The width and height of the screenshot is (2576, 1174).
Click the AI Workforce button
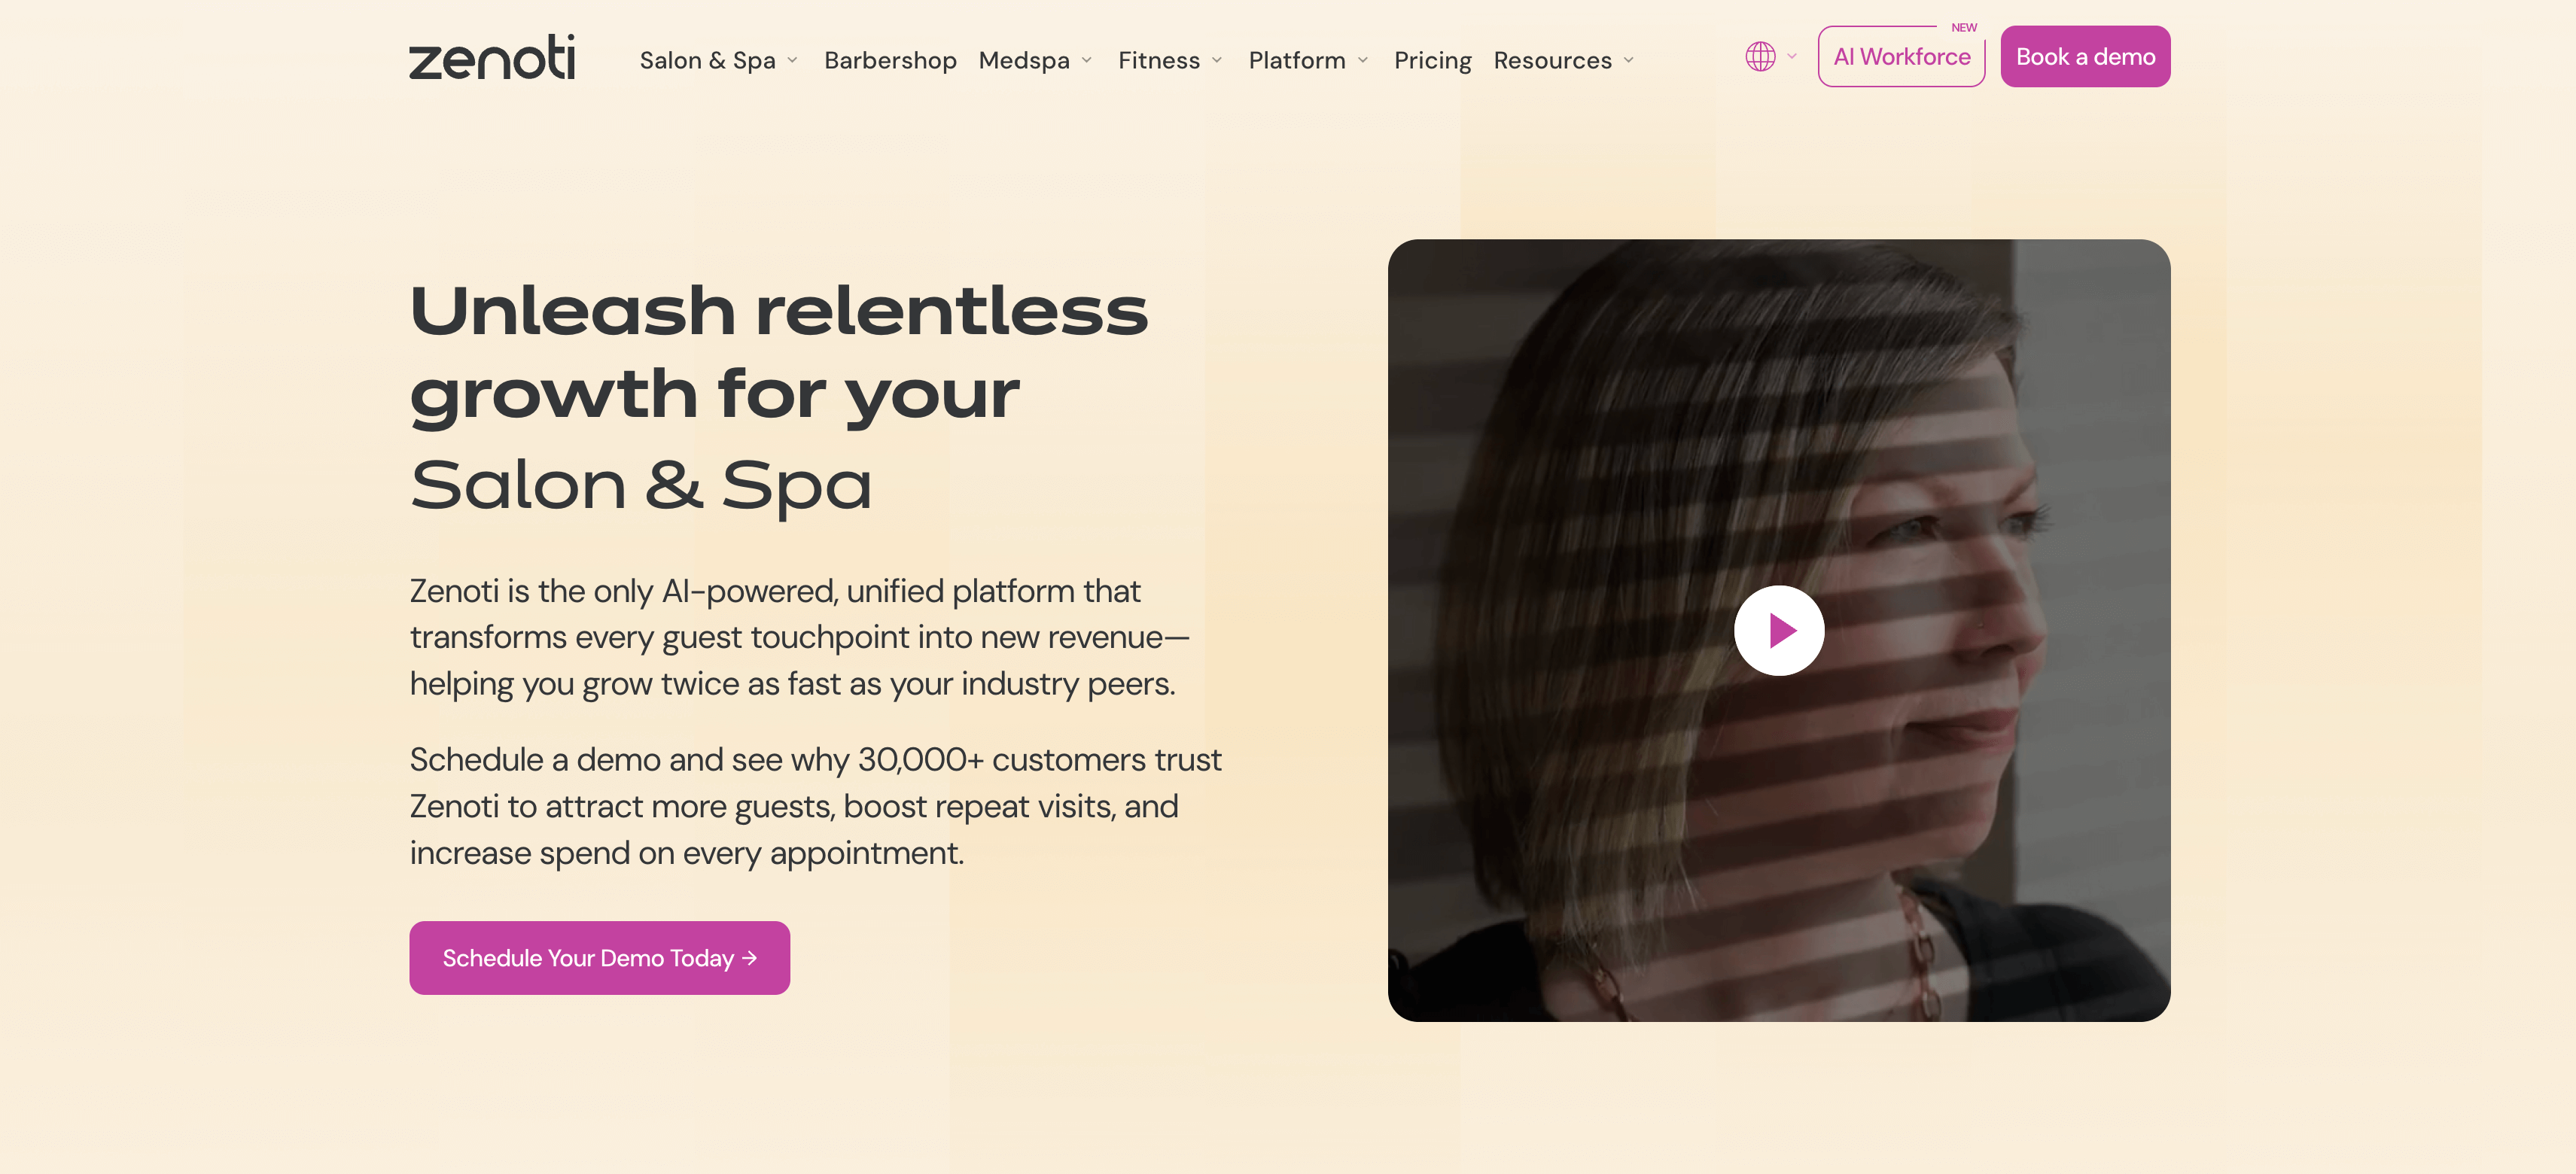(1901, 57)
